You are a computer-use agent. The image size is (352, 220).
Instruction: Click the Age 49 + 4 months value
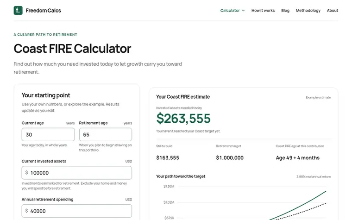click(x=298, y=158)
